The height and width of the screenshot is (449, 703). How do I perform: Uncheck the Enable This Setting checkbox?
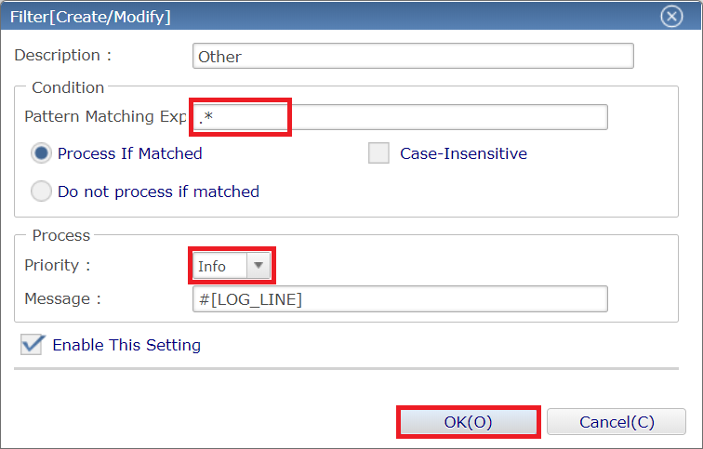click(x=32, y=345)
